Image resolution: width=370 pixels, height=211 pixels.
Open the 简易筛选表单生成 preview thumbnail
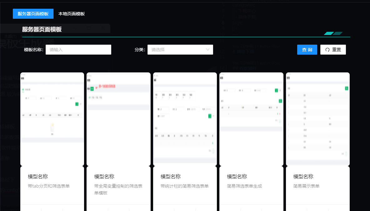251,119
